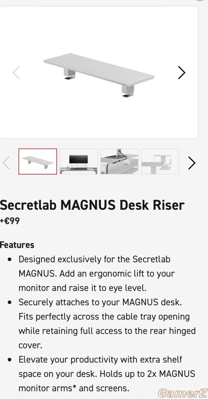Select the cable close-up thumbnail
208x399 pixels.
[x=119, y=162]
